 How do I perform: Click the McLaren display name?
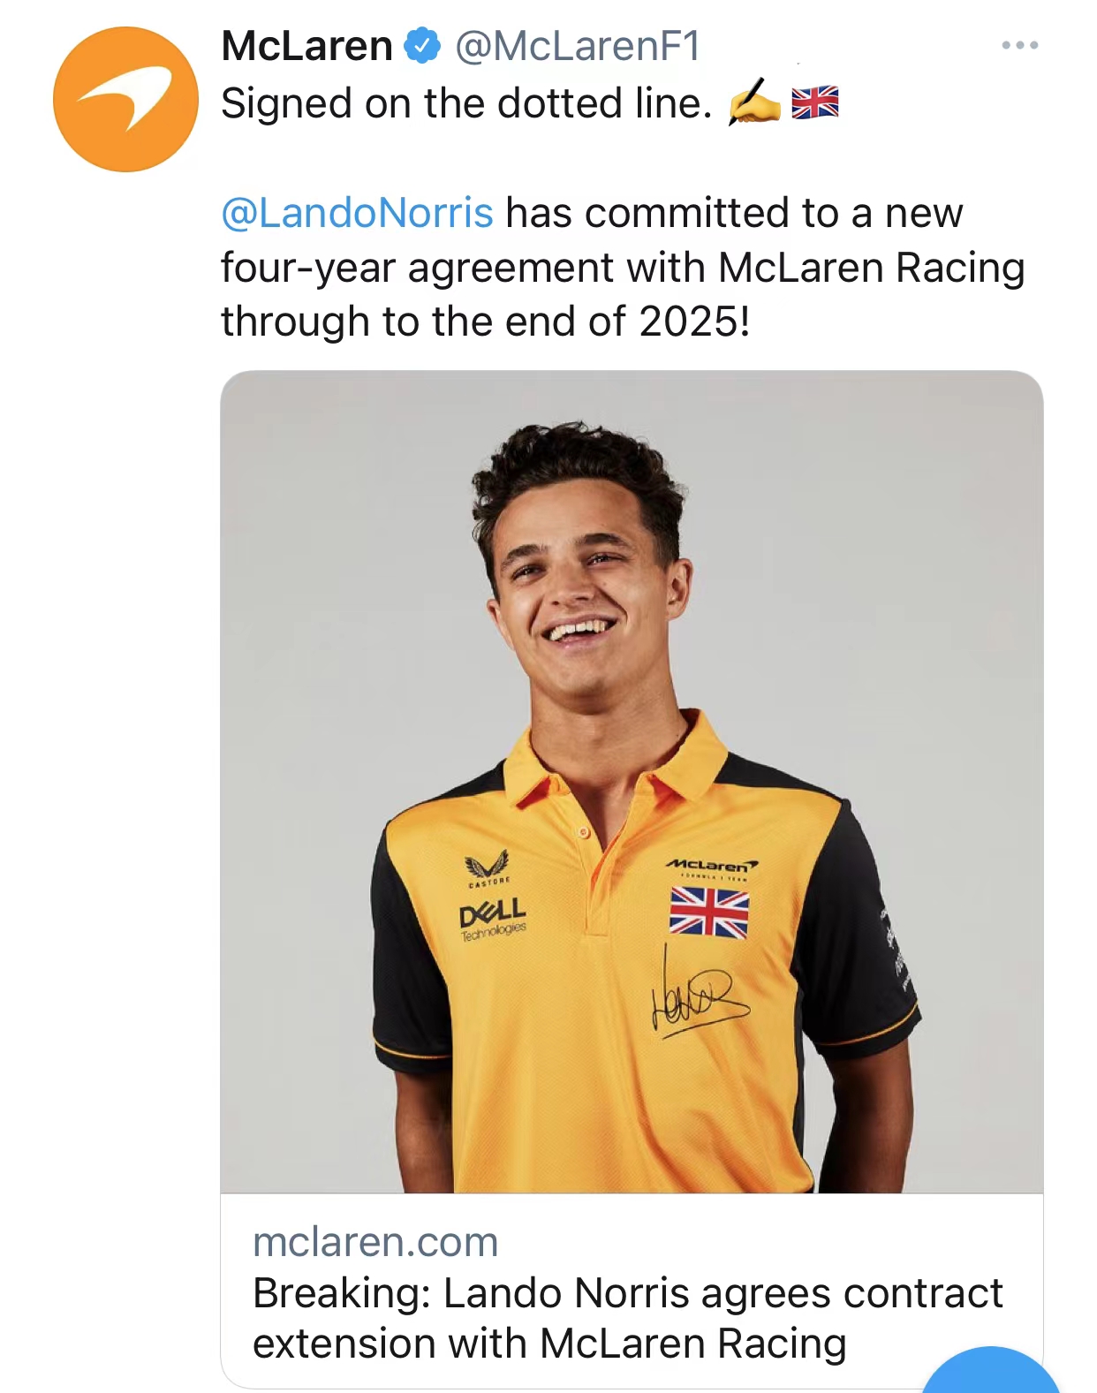point(306,46)
